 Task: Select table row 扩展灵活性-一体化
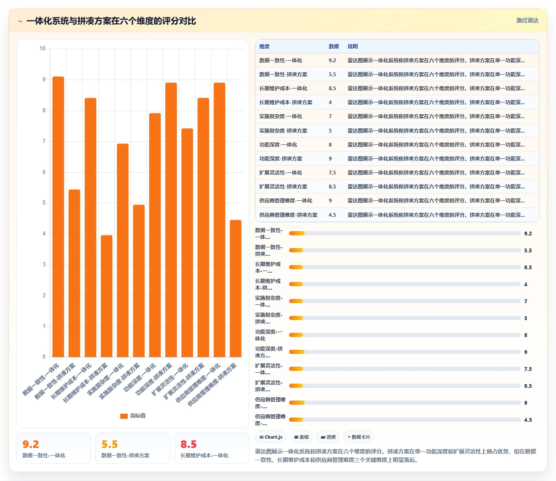397,172
